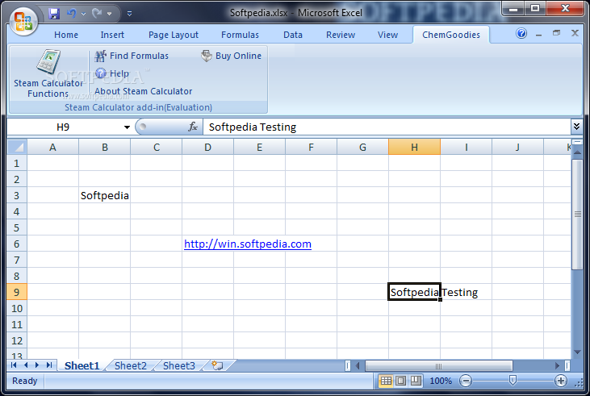Select cell H9 with Softpedia Testing
The image size is (590, 396).
(414, 292)
